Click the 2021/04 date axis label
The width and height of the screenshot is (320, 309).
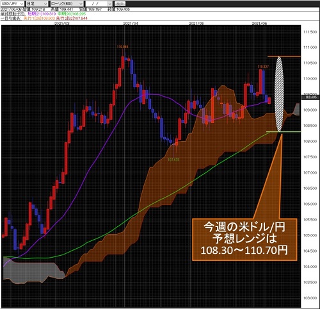click(131, 24)
